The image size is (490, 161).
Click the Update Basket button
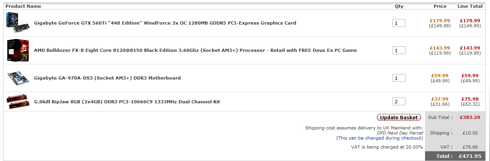[399, 117]
